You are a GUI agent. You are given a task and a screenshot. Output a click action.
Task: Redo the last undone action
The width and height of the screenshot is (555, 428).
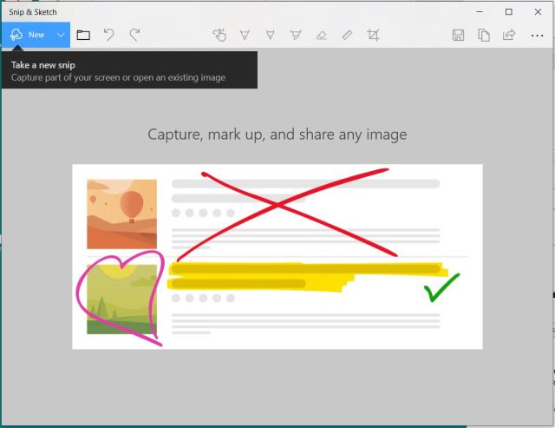(x=134, y=35)
